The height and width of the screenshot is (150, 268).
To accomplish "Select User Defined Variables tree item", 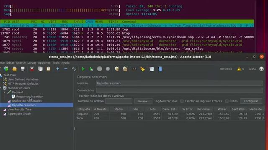I will [23, 80].
